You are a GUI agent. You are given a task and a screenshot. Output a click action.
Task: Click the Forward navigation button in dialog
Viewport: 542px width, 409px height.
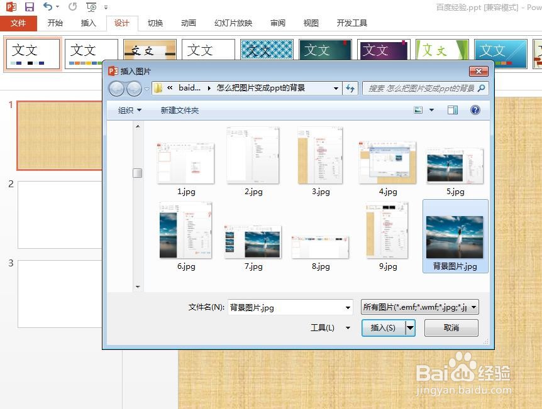[134, 89]
